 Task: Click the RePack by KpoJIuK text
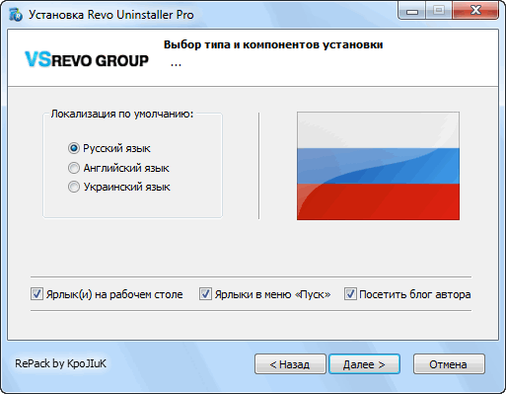60,363
